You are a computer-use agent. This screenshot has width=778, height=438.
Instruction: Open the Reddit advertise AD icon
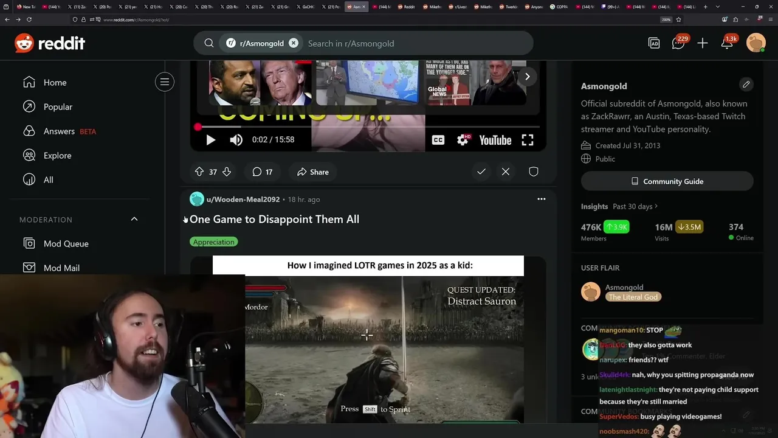pyautogui.click(x=654, y=43)
